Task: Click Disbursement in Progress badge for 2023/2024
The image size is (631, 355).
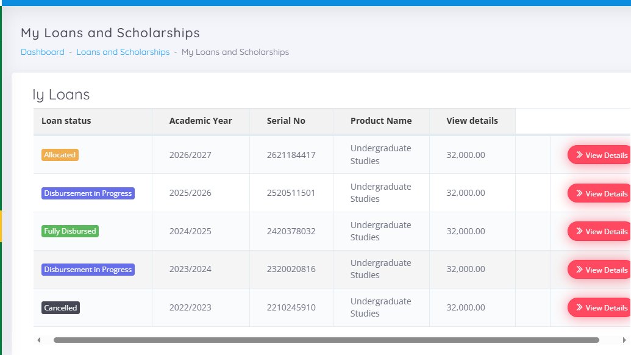Action: tap(88, 269)
